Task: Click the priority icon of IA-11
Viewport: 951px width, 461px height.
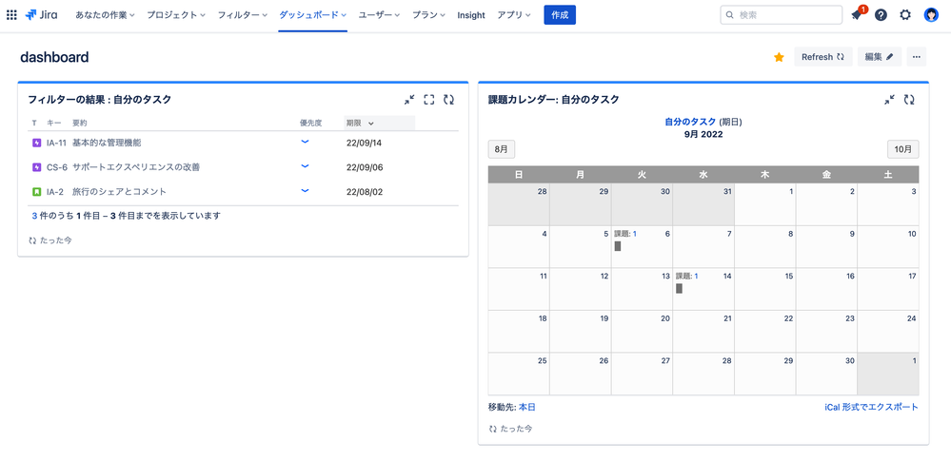Action: pos(305,142)
